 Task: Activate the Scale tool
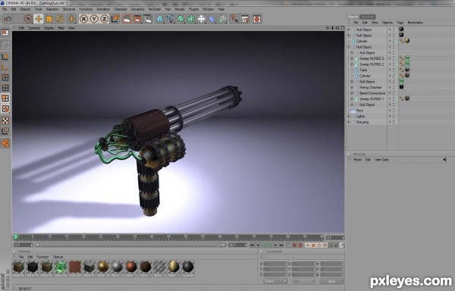pyautogui.click(x=49, y=19)
